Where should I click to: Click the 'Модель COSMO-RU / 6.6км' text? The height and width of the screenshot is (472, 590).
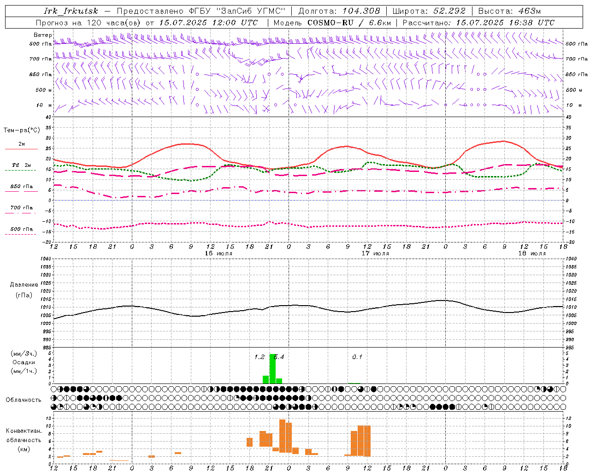[332, 23]
